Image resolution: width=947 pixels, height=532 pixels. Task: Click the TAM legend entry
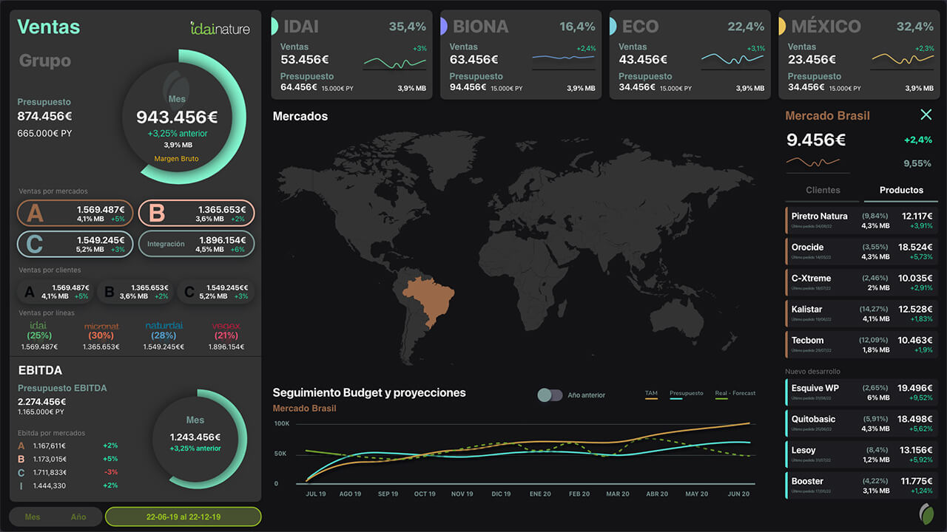coord(651,395)
